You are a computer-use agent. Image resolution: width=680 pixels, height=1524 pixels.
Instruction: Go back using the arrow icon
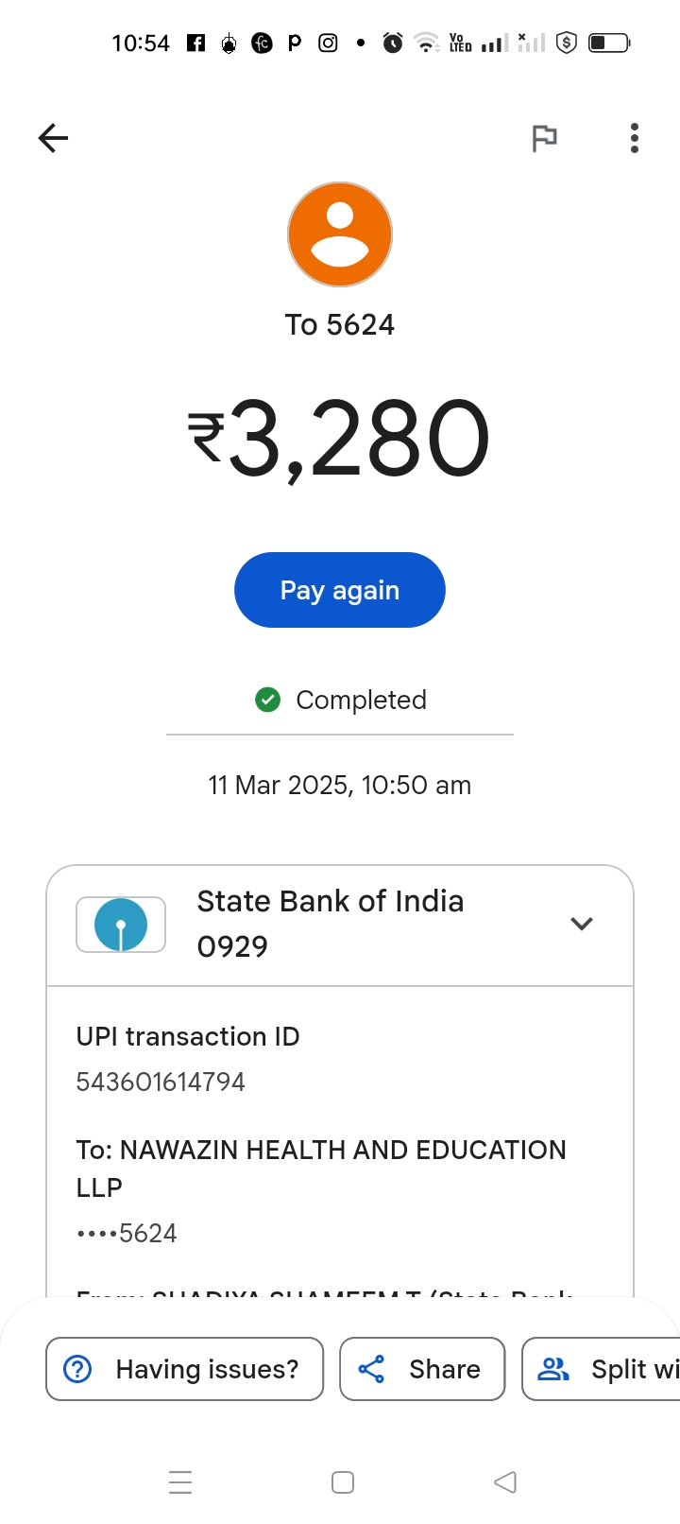pos(54,138)
